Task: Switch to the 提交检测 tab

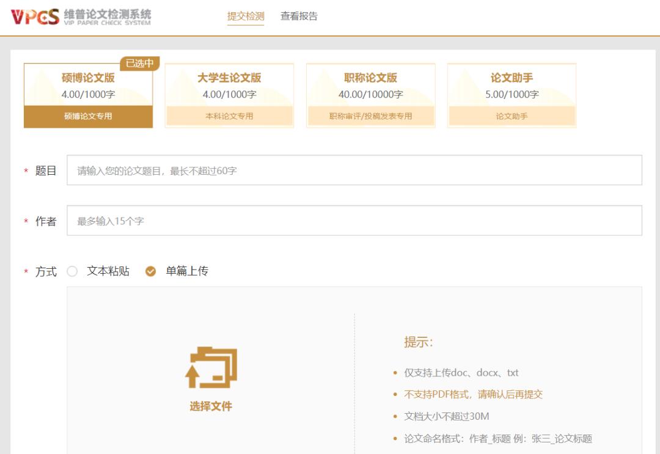Action: click(x=244, y=16)
